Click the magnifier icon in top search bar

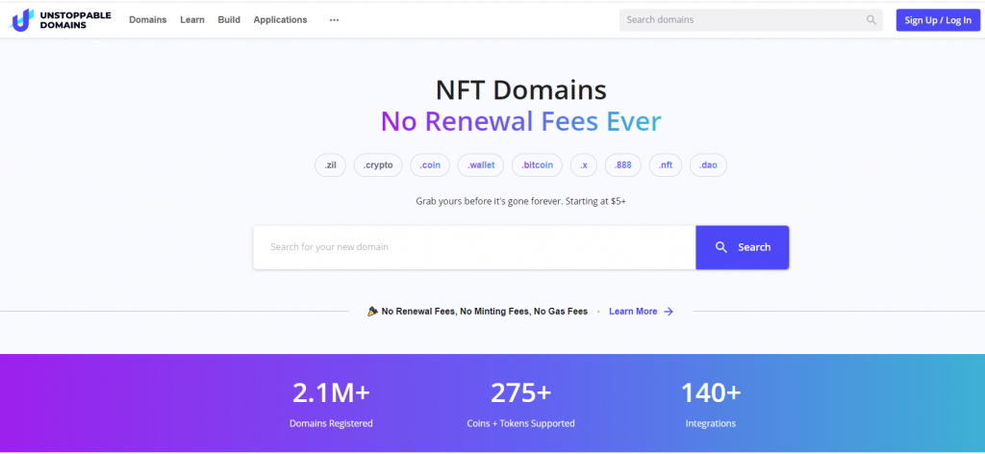tap(871, 20)
